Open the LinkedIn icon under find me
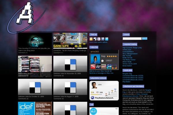The width and height of the screenshot is (173, 115). [x=103, y=39]
